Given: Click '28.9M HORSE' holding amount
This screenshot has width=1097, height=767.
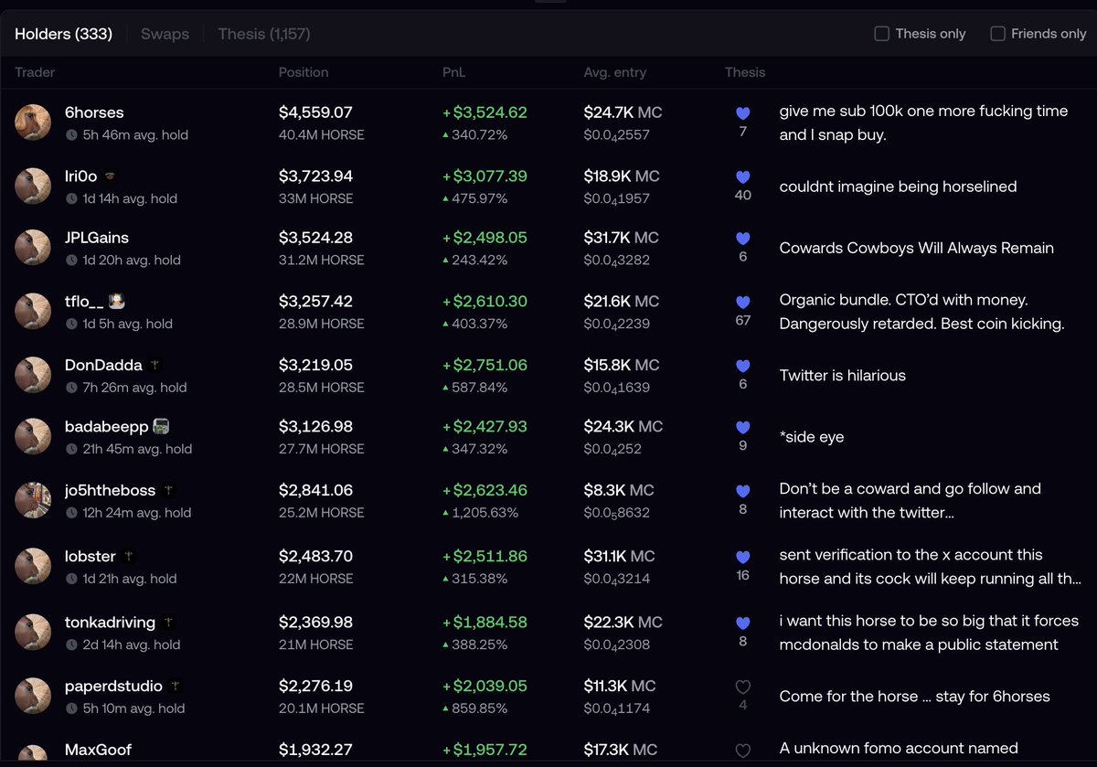Looking at the screenshot, I should (322, 324).
